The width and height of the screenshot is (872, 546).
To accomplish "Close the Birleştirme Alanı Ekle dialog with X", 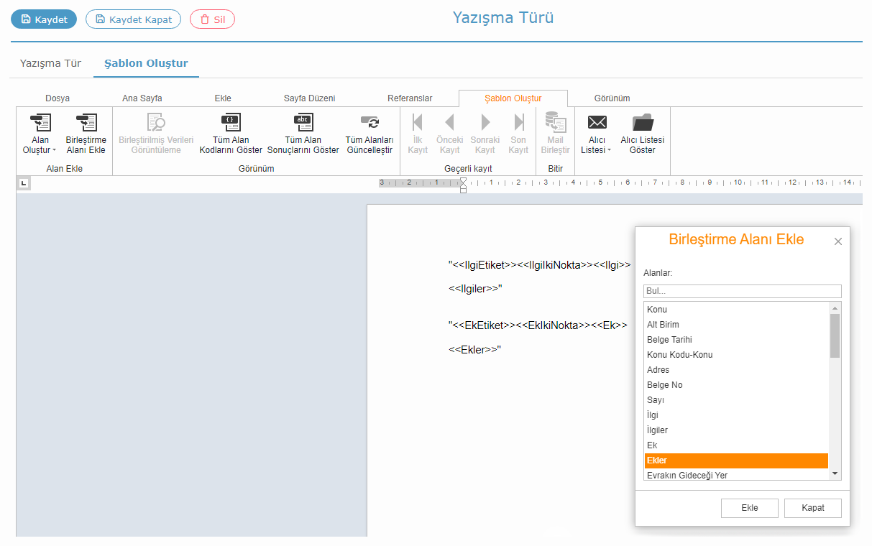I will pyautogui.click(x=837, y=241).
